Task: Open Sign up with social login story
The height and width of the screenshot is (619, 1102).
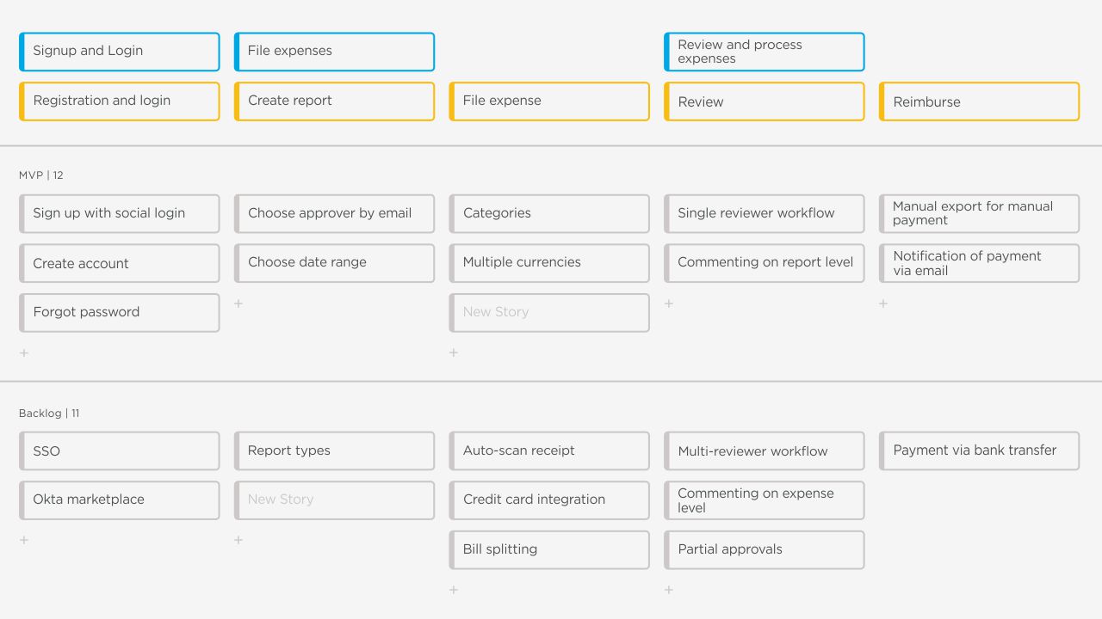Action: point(119,213)
